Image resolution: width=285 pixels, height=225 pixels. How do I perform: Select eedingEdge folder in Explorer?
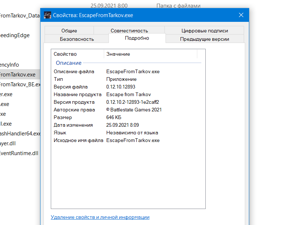click(x=15, y=35)
